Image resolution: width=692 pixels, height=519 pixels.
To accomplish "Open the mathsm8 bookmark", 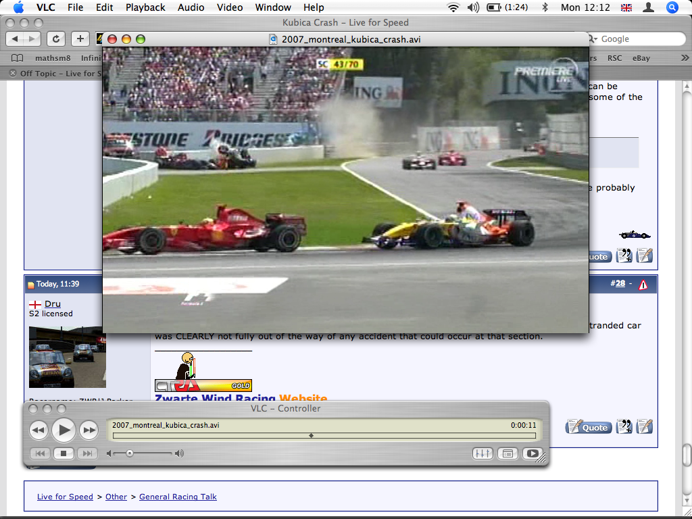I will (x=52, y=58).
